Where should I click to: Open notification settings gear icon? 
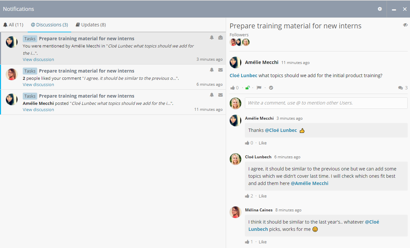pyautogui.click(x=380, y=9)
